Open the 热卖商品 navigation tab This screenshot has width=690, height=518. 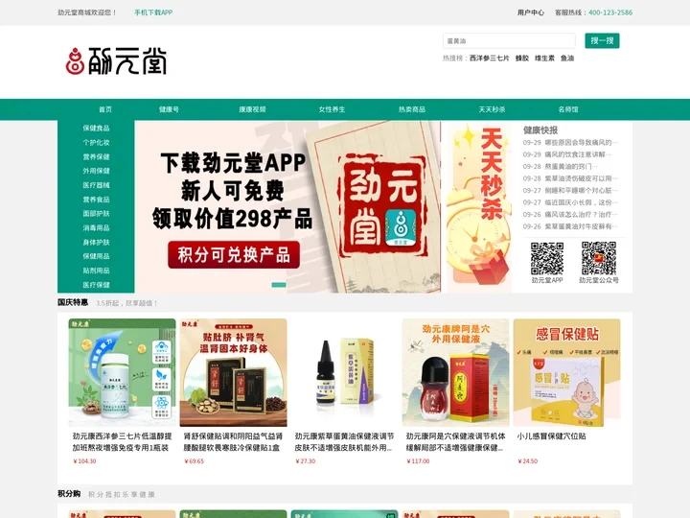coord(412,109)
